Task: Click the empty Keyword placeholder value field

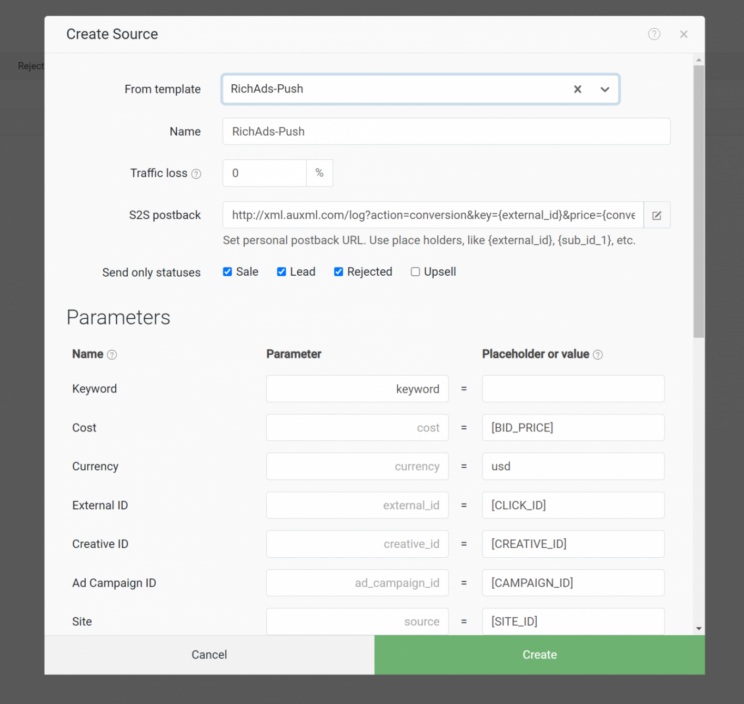Action: click(x=573, y=389)
